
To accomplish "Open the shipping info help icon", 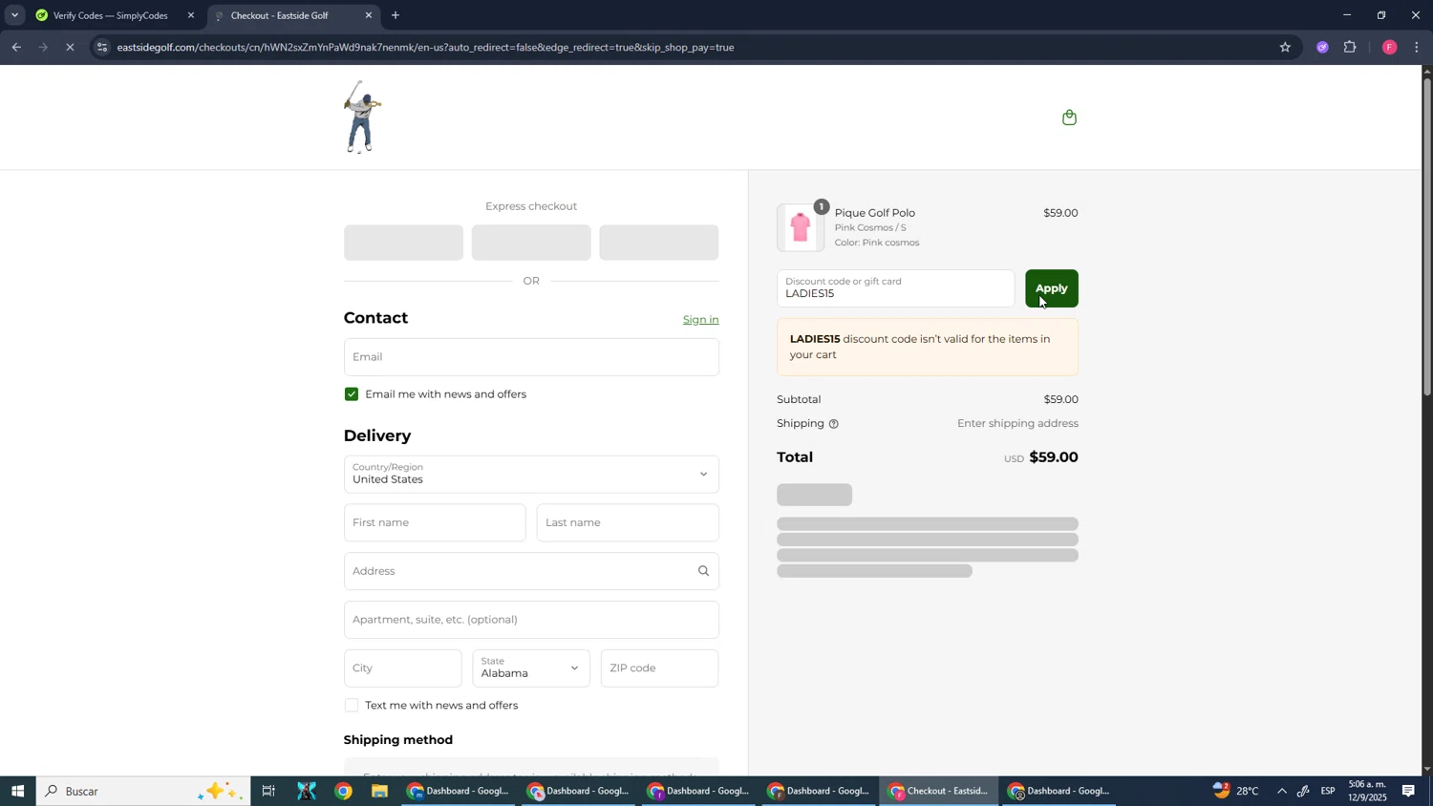I will (x=833, y=424).
